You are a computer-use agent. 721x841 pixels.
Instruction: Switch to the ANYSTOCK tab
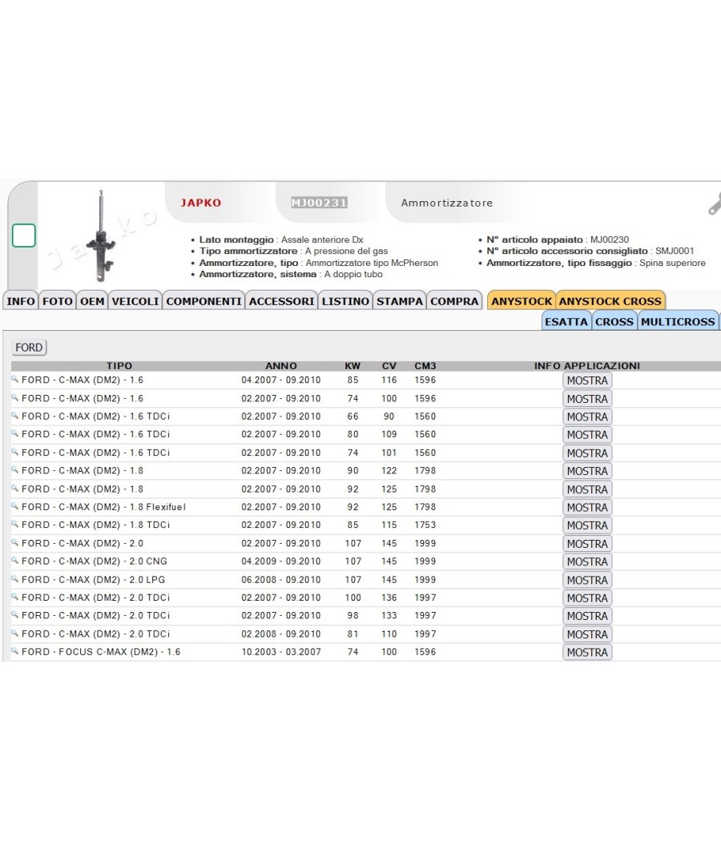[522, 301]
